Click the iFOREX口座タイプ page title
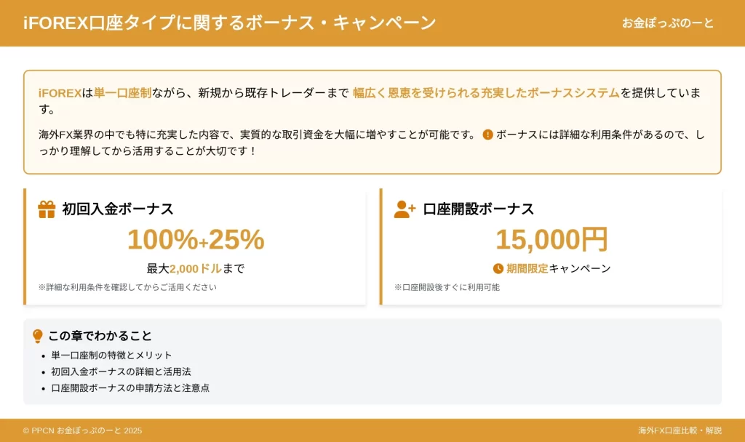This screenshot has height=442, width=745. point(229,23)
